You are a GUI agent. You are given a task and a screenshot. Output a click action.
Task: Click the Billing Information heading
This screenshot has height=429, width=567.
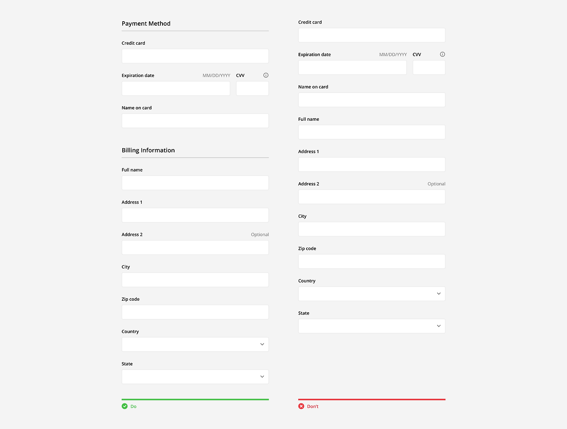(x=148, y=150)
